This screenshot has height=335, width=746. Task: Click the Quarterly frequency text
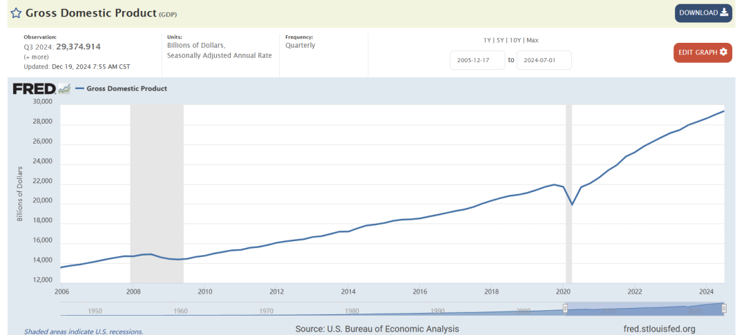300,46
